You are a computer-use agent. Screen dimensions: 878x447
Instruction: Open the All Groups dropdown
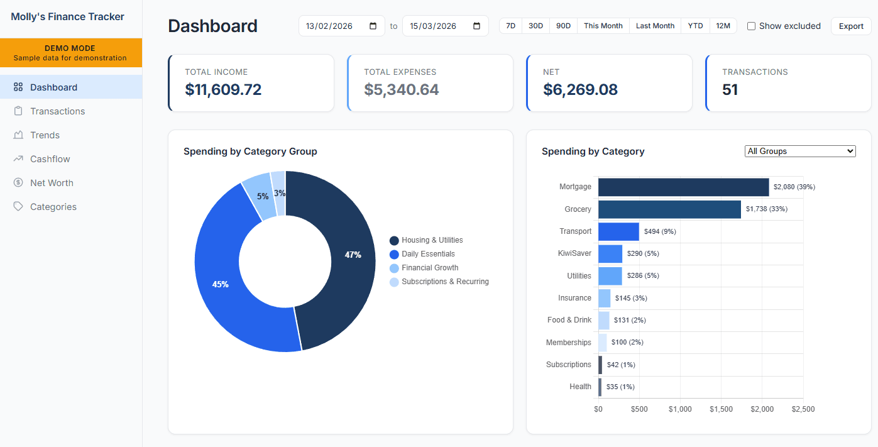coord(799,151)
